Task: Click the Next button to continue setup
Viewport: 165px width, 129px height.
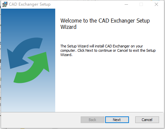Action: [117, 120]
